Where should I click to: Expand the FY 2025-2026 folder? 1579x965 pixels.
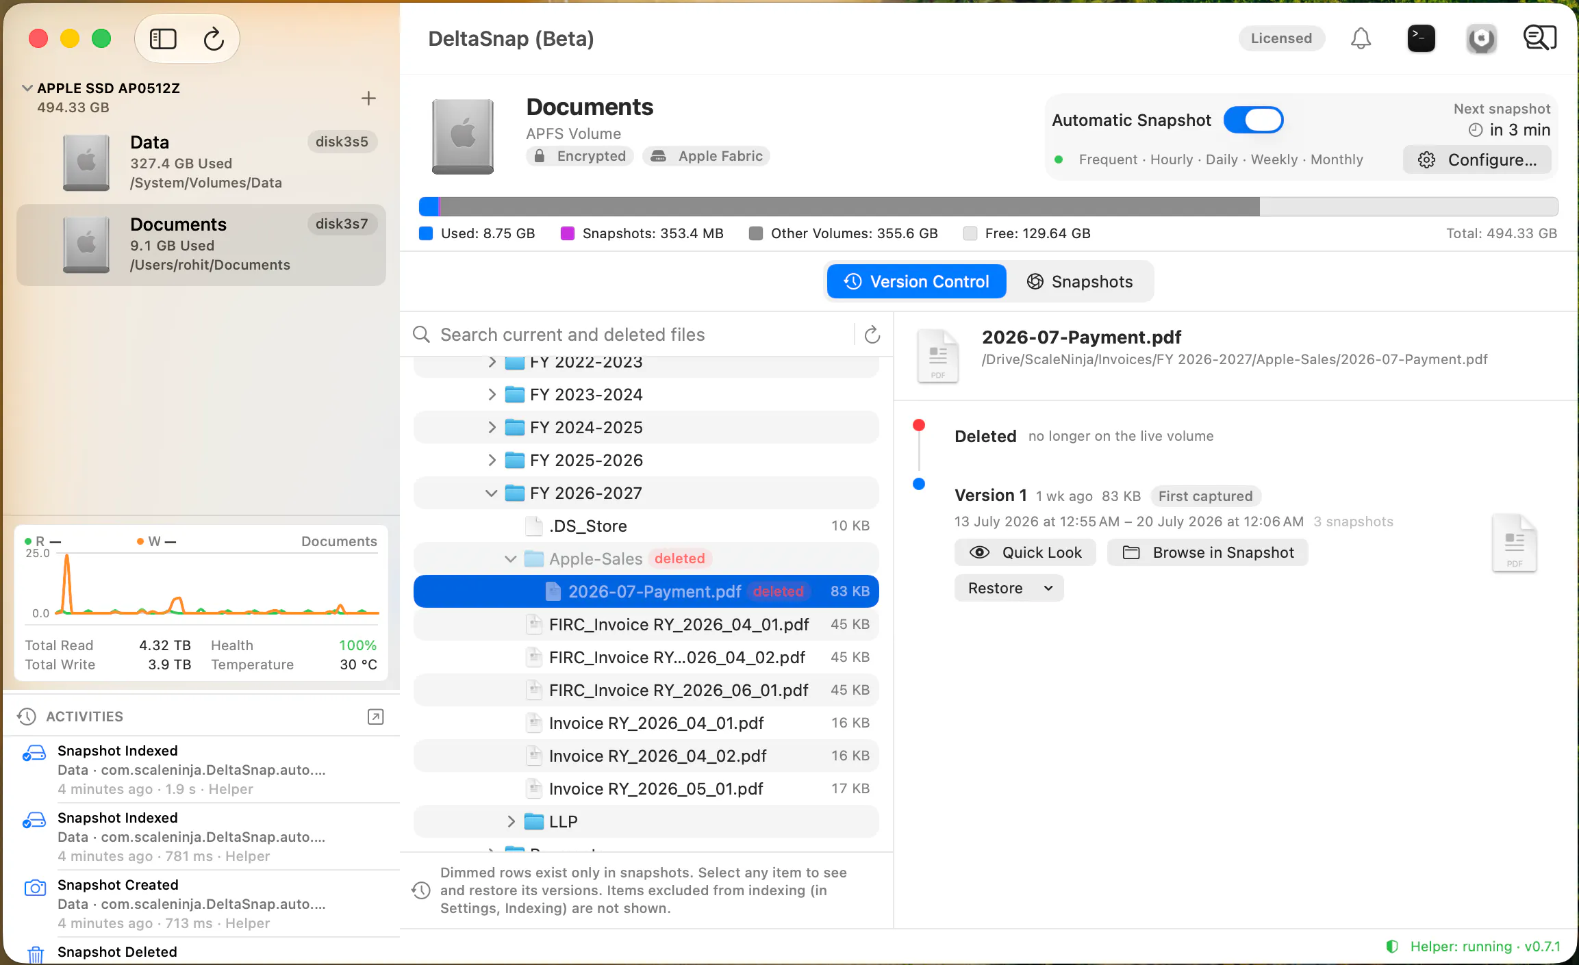(492, 460)
